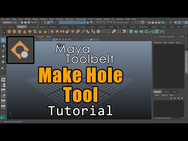
Task: Open the Channels menu in Channel Box
Action: click(x=158, y=43)
